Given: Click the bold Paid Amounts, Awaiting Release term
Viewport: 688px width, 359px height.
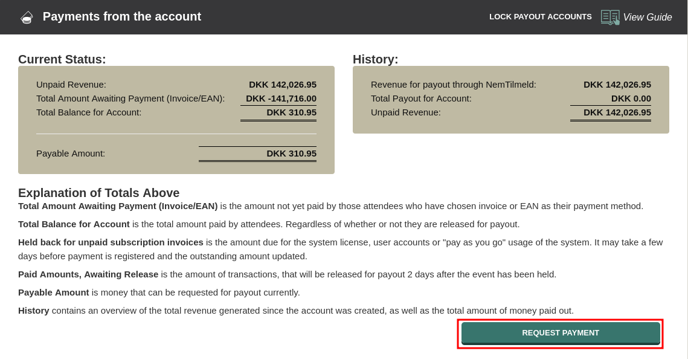Looking at the screenshot, I should click(x=88, y=274).
